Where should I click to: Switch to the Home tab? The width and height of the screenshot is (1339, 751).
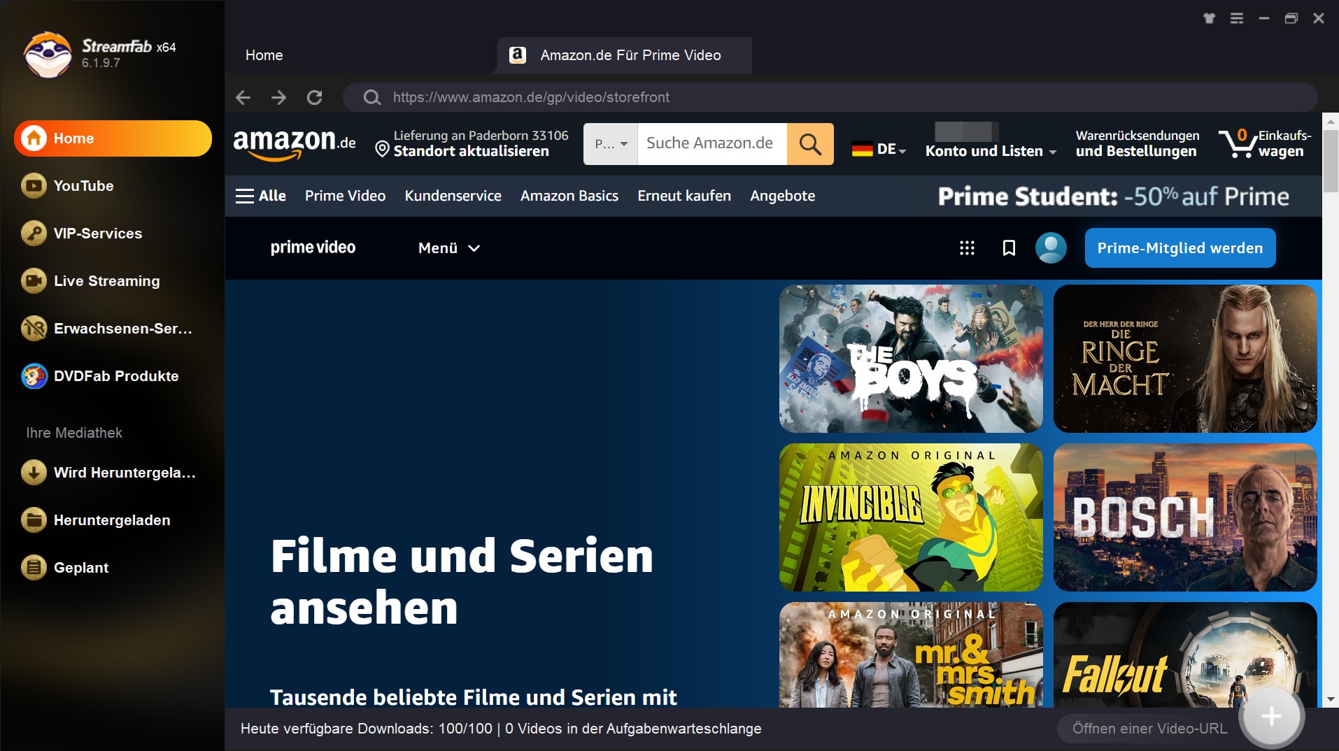point(264,55)
